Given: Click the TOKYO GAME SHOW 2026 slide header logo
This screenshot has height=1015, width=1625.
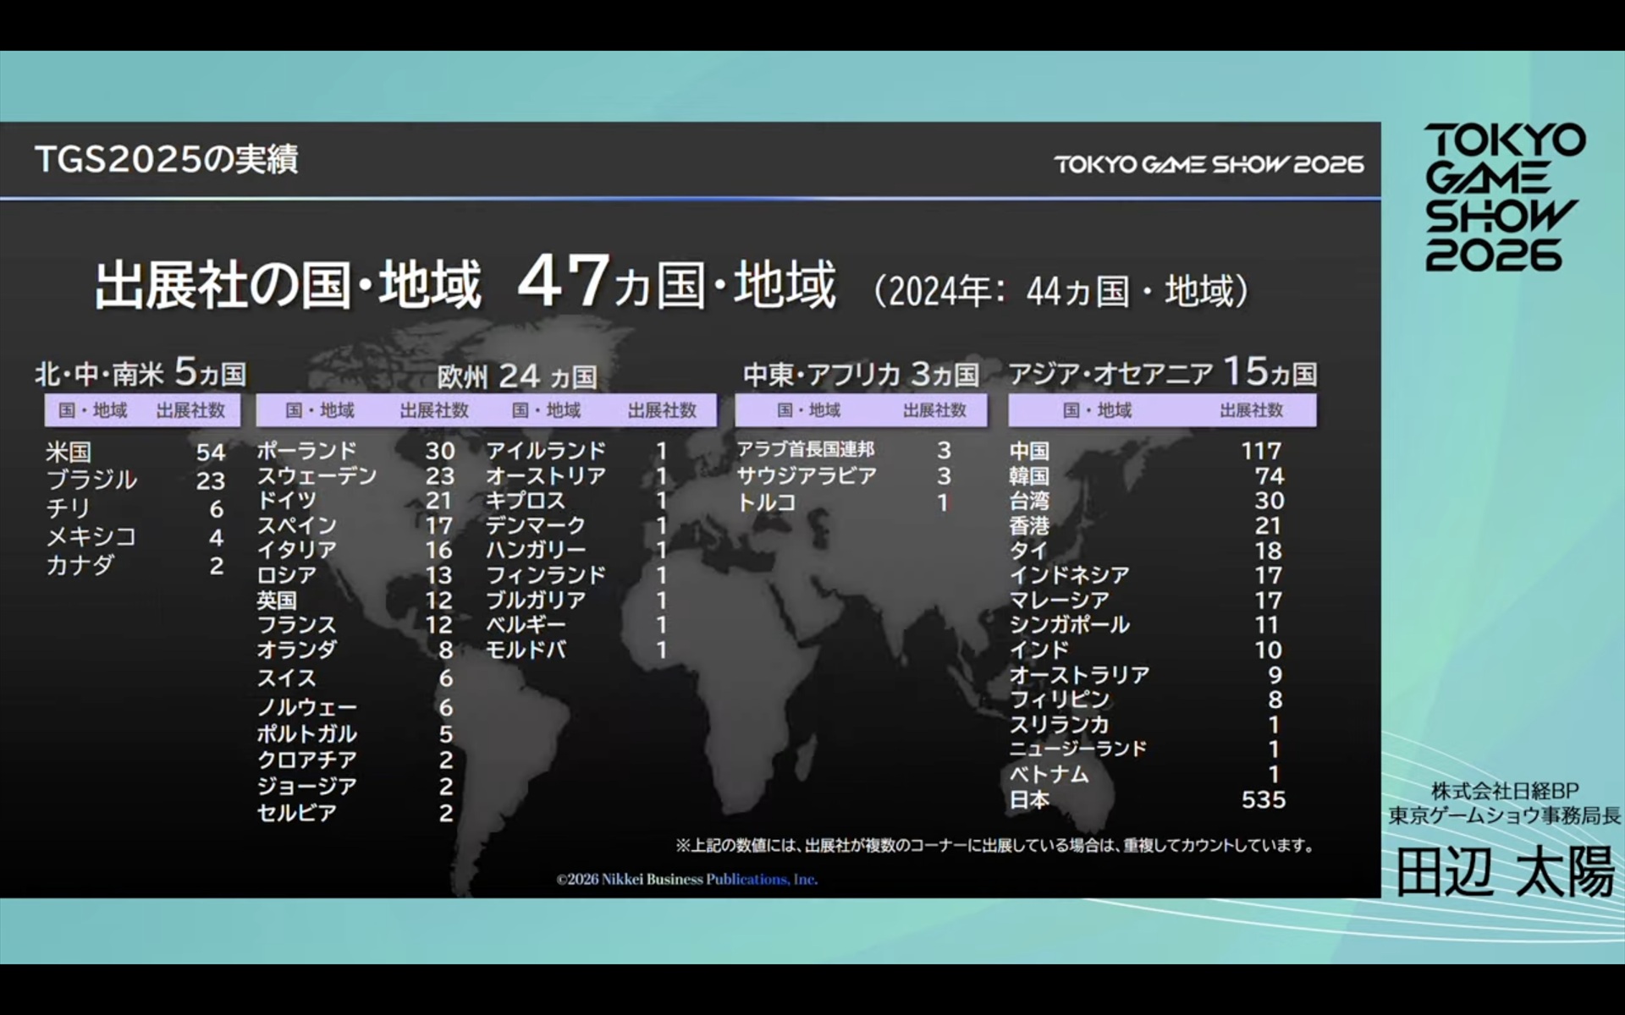Looking at the screenshot, I should coord(1208,164).
